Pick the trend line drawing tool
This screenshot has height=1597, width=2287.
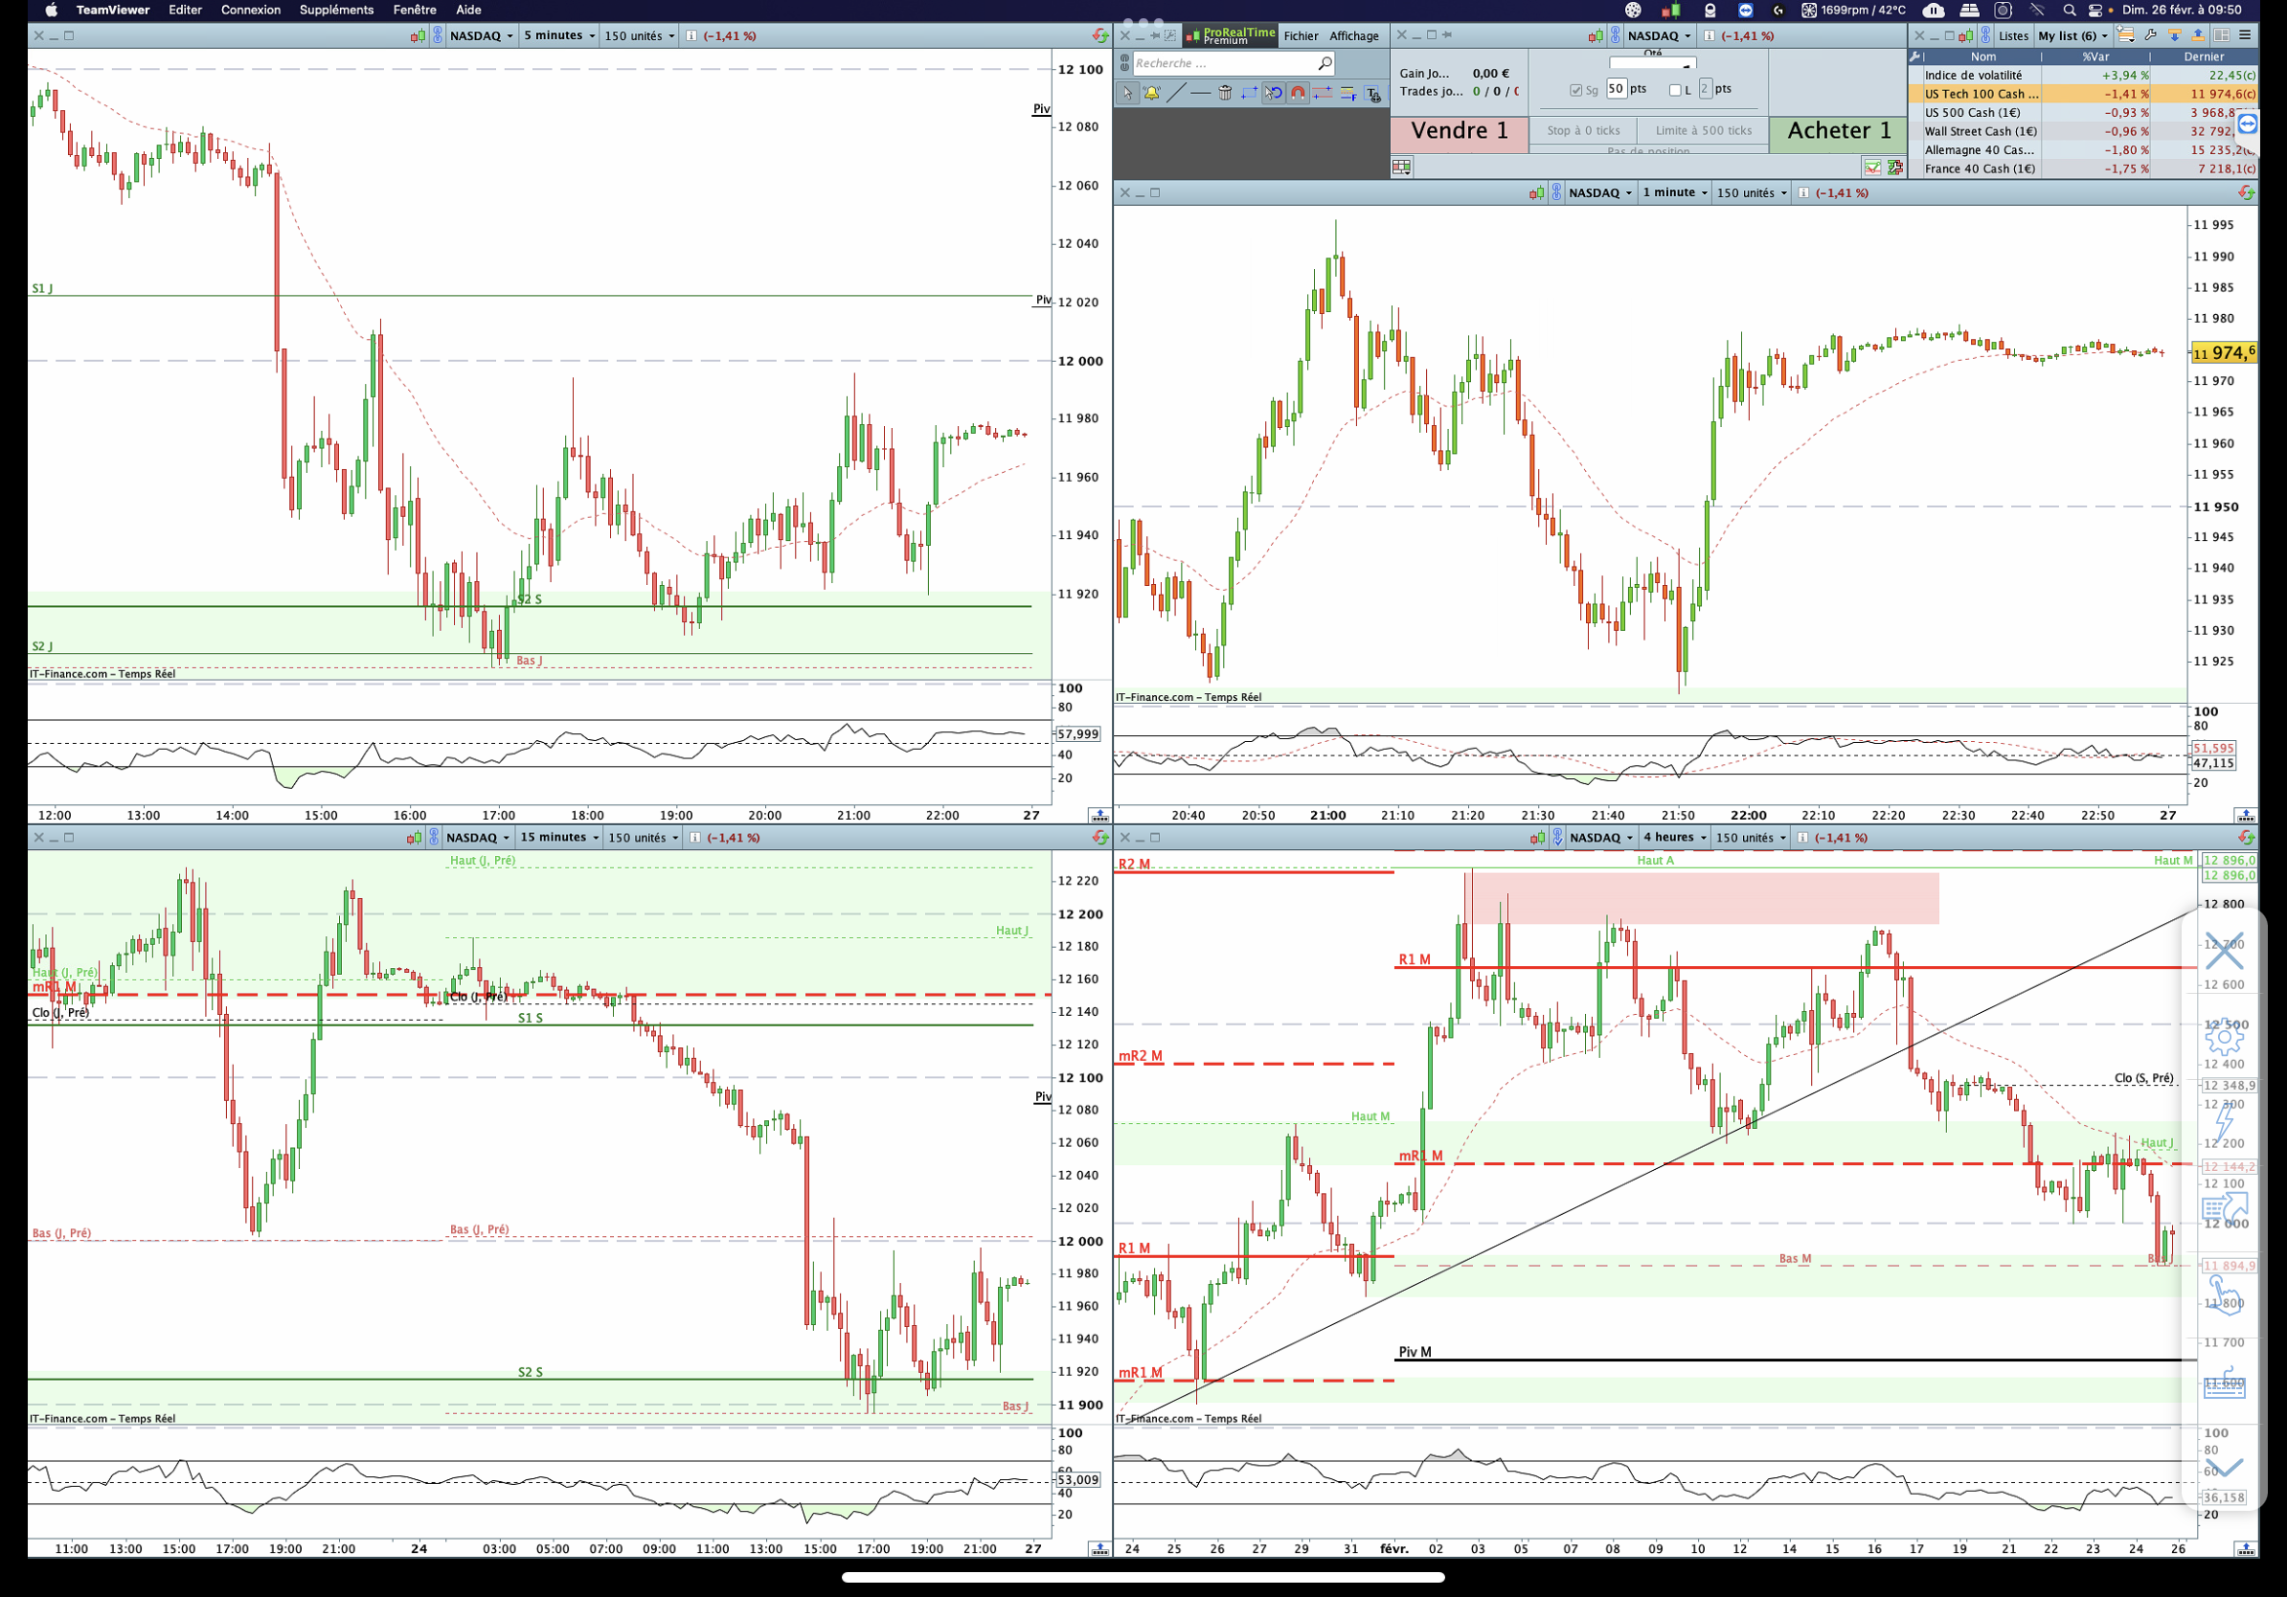click(1176, 94)
